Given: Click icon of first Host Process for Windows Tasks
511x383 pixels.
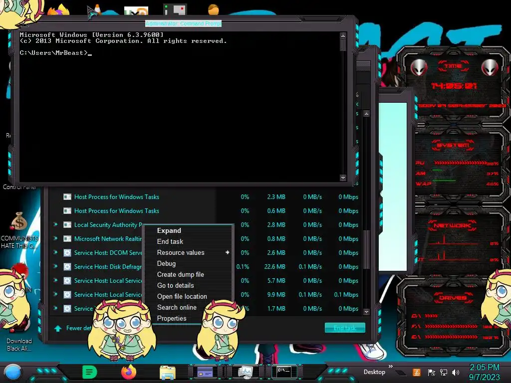Looking at the screenshot, I should click(67, 196).
